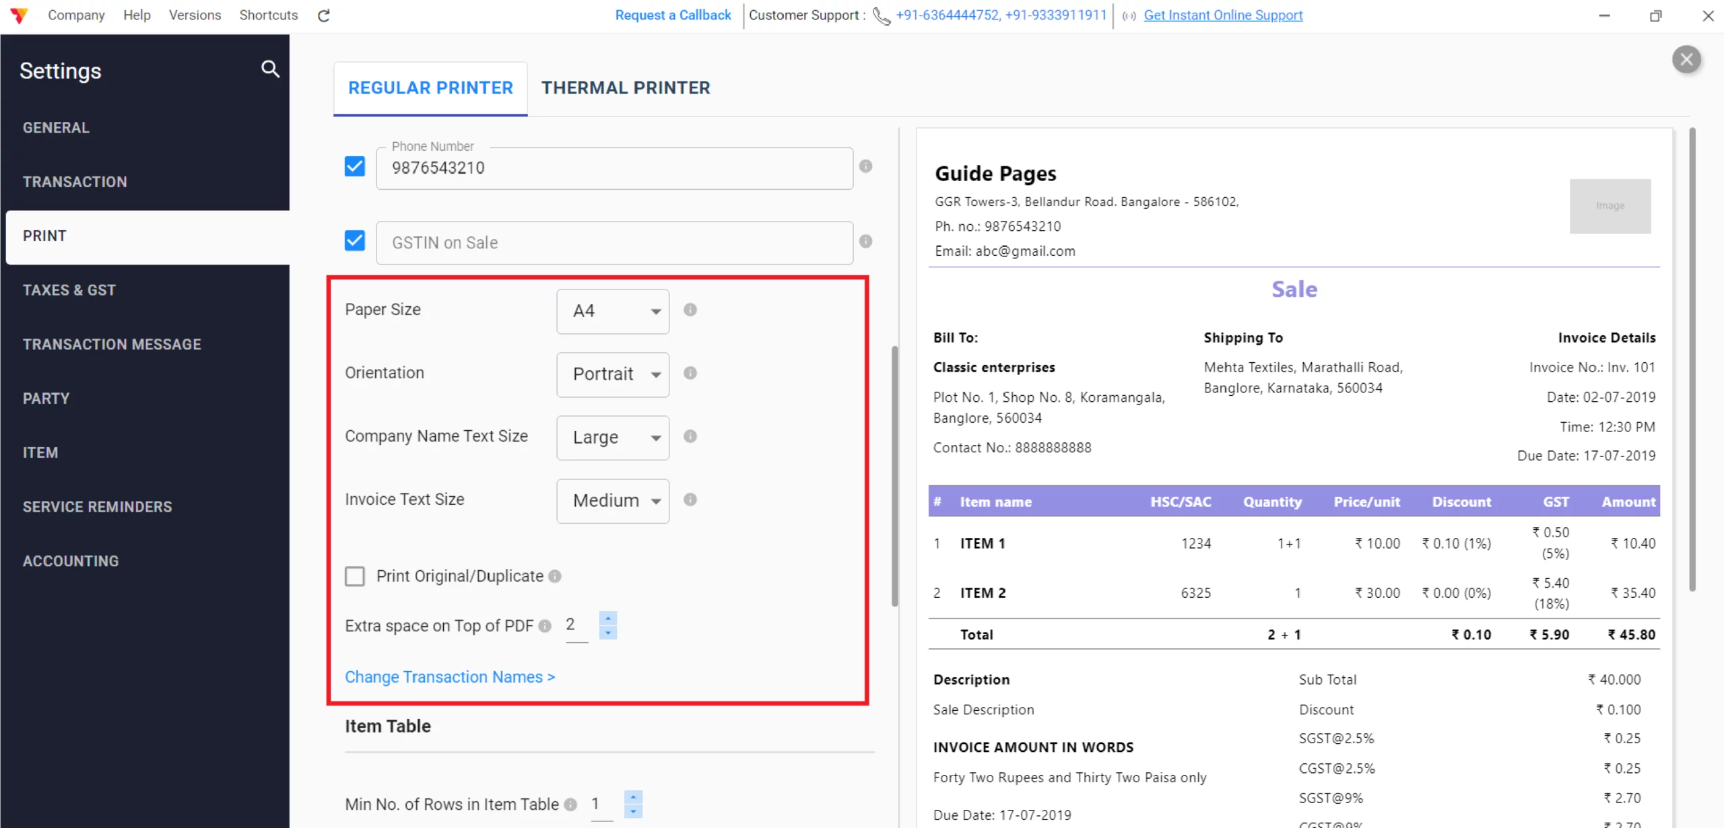
Task: Switch to the Thermal Printer tab
Action: click(625, 87)
